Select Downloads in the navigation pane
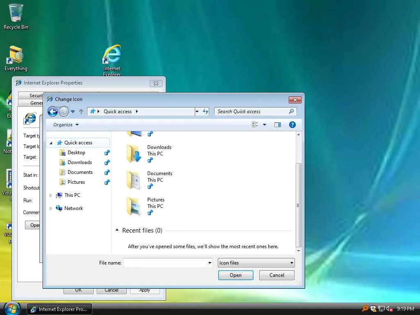The width and height of the screenshot is (420, 315). [x=80, y=162]
